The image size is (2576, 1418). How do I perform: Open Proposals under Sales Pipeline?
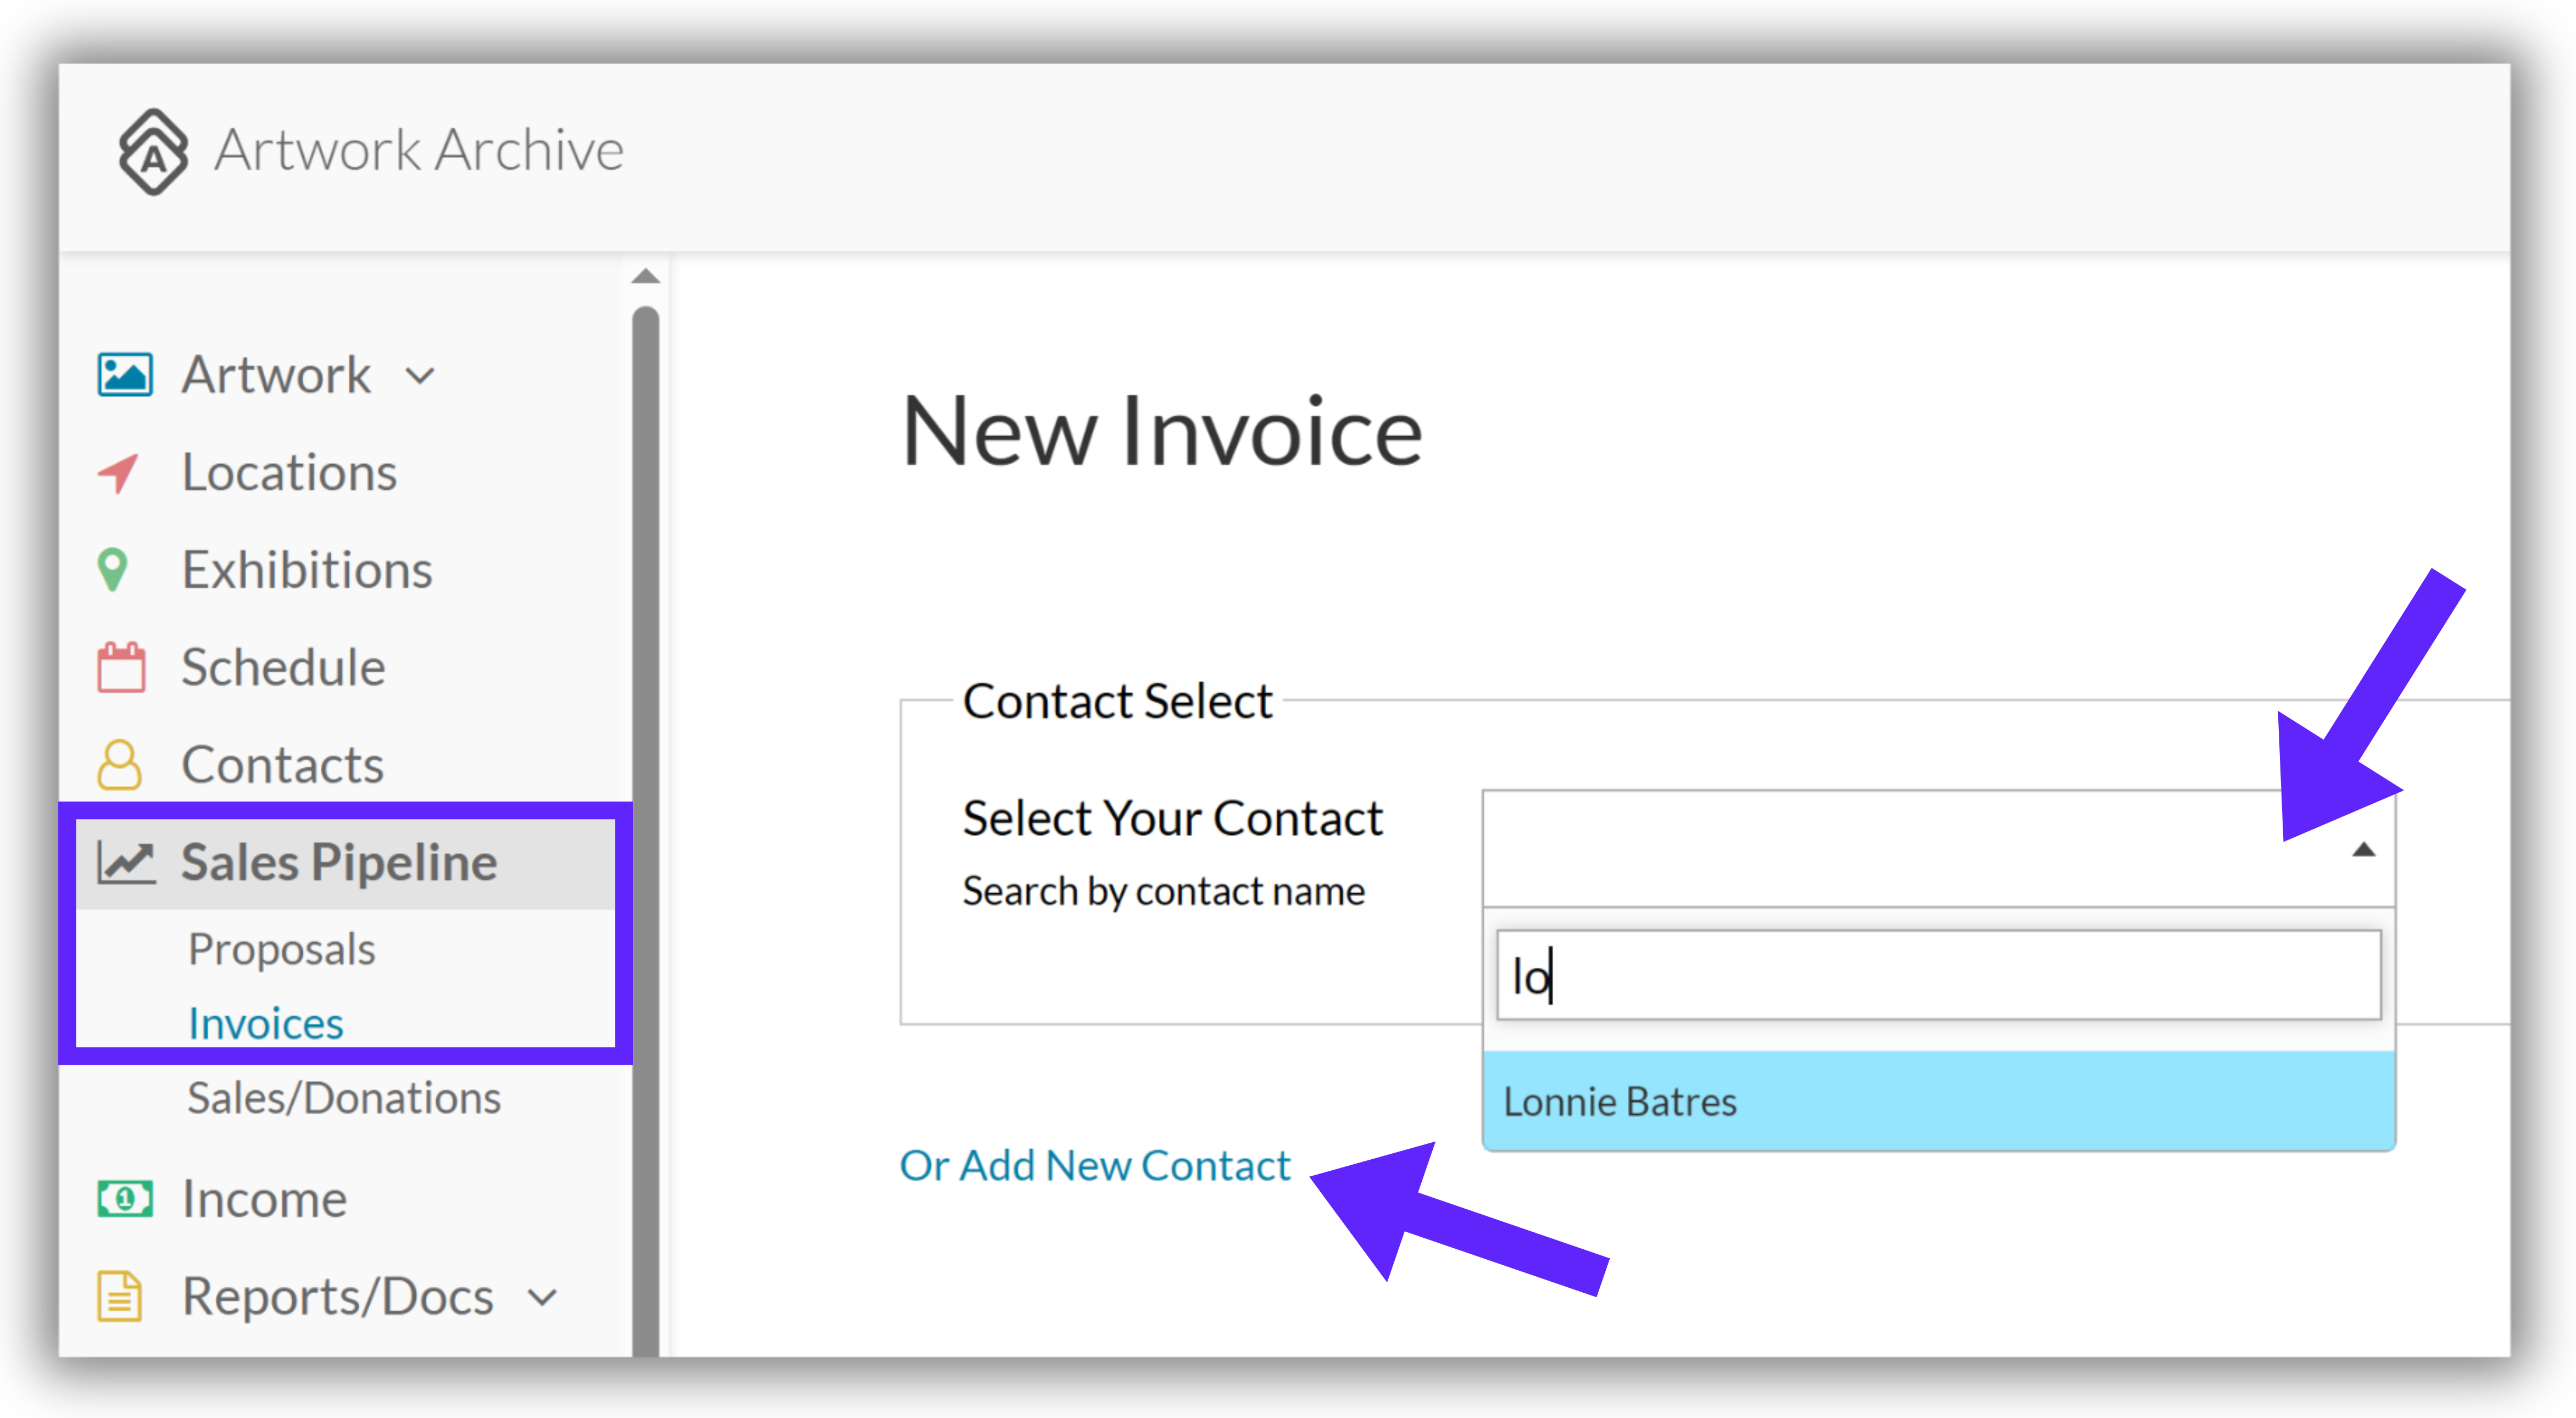[282, 949]
